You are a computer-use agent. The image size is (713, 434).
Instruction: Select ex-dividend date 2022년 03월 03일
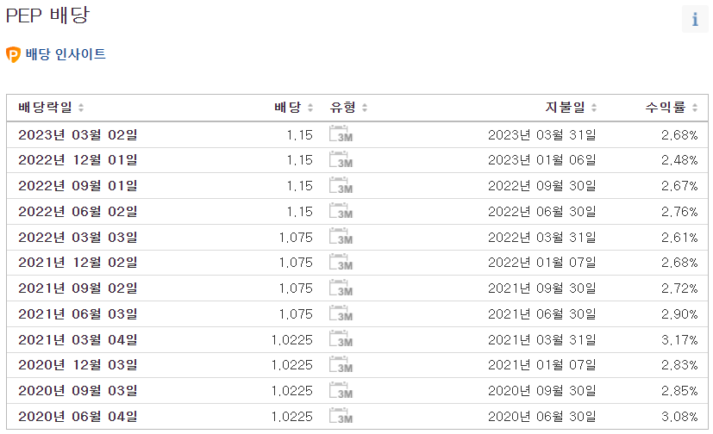click(78, 238)
